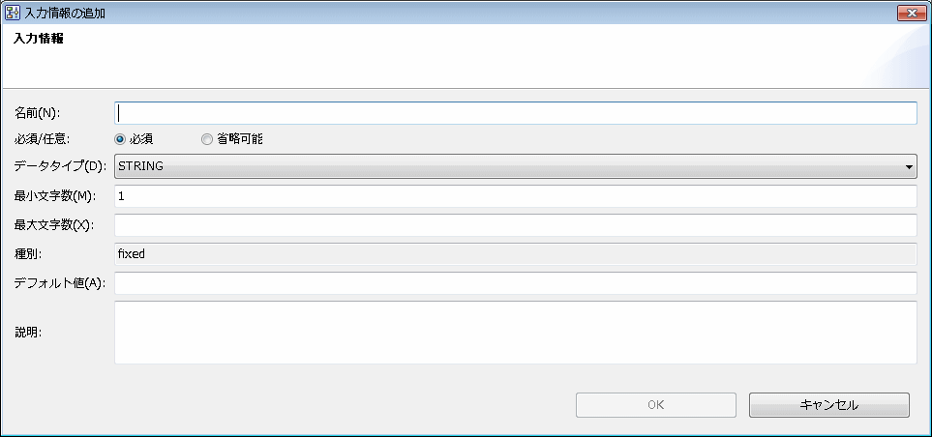Cancel with the キャンセル button
The height and width of the screenshot is (437, 932).
[829, 405]
